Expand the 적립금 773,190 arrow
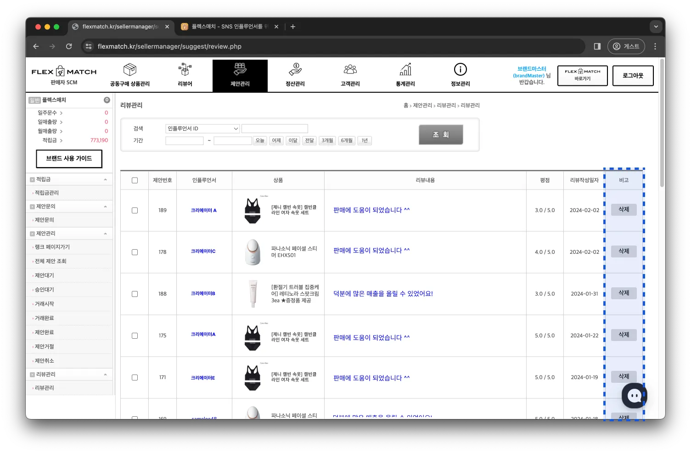691x453 pixels. pos(61,140)
